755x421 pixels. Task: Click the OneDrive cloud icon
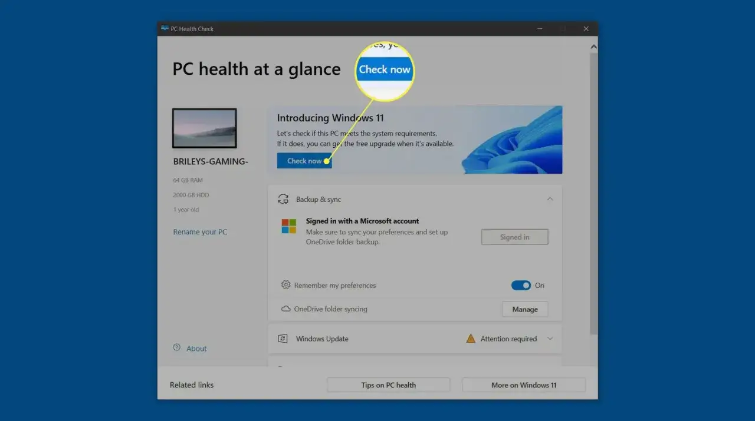click(x=286, y=309)
